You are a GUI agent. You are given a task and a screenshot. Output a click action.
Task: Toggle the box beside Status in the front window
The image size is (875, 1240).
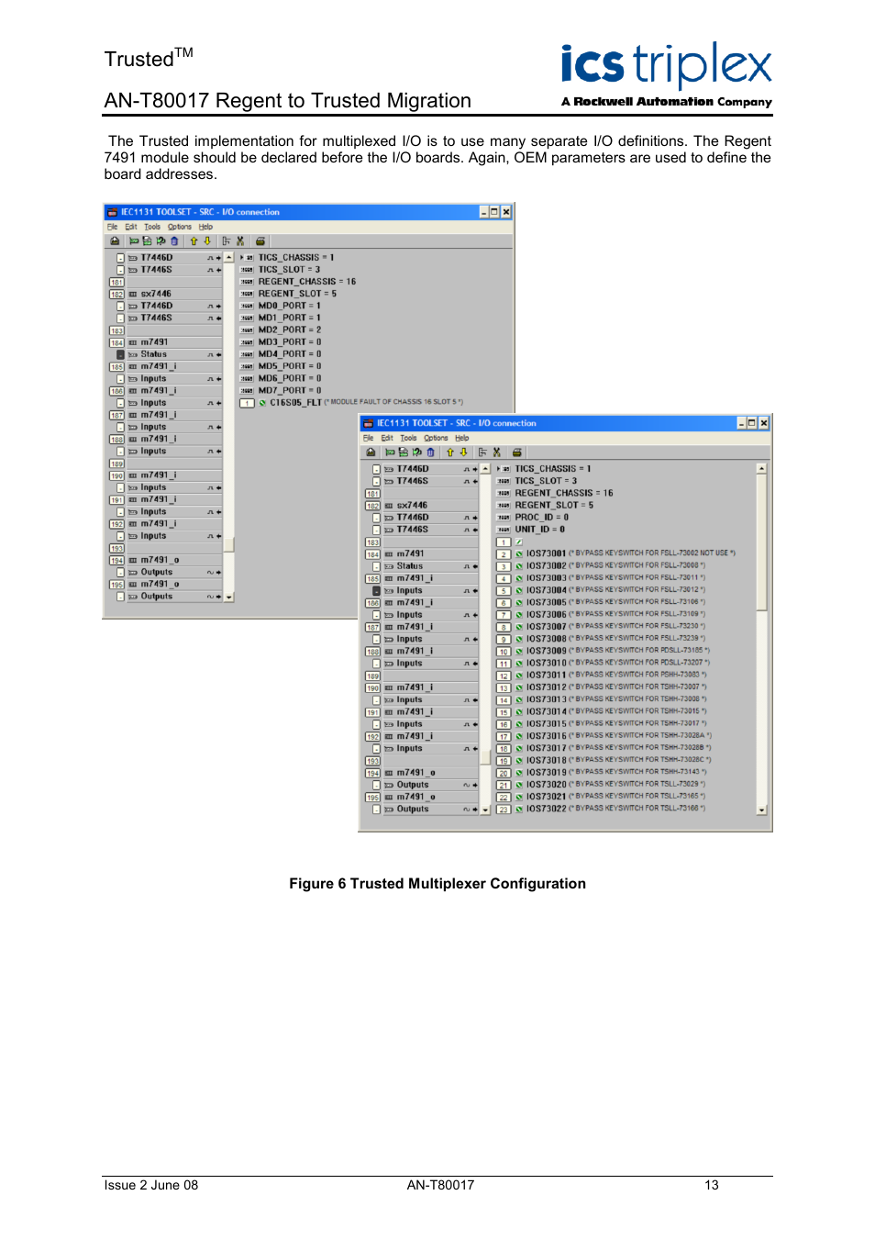pos(376,565)
